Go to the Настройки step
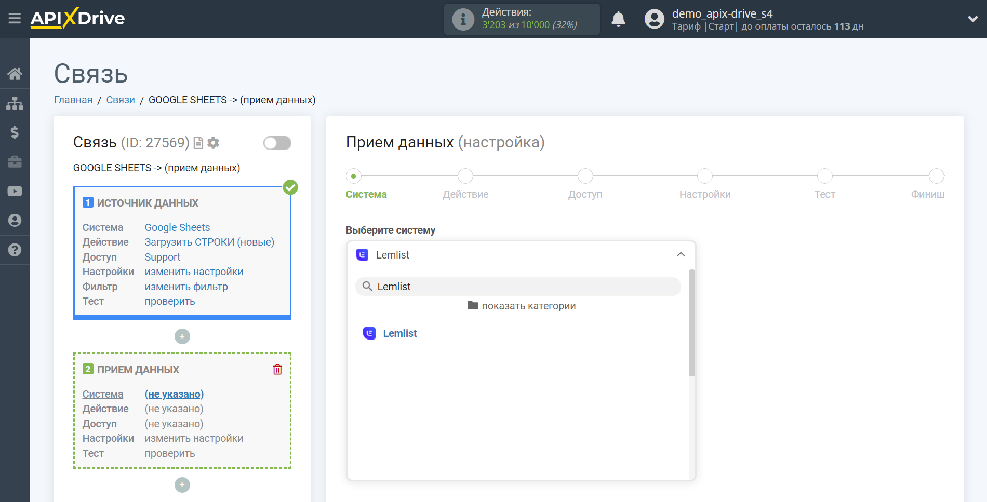This screenshot has width=987, height=502. [x=705, y=177]
